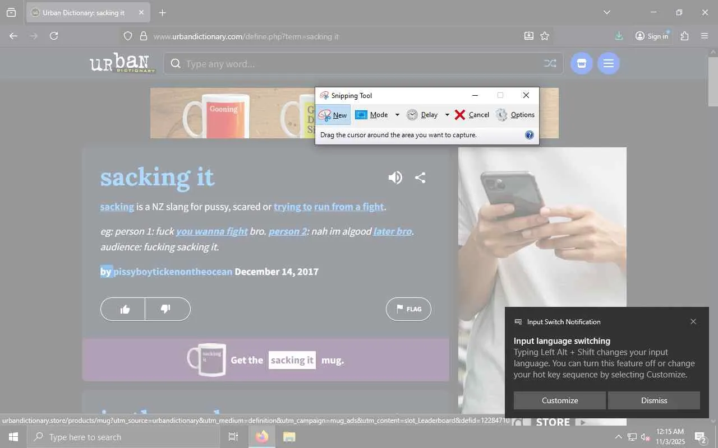This screenshot has height=448, width=718.
Task: Downvote the definition with thumbs down
Action: [x=167, y=309]
